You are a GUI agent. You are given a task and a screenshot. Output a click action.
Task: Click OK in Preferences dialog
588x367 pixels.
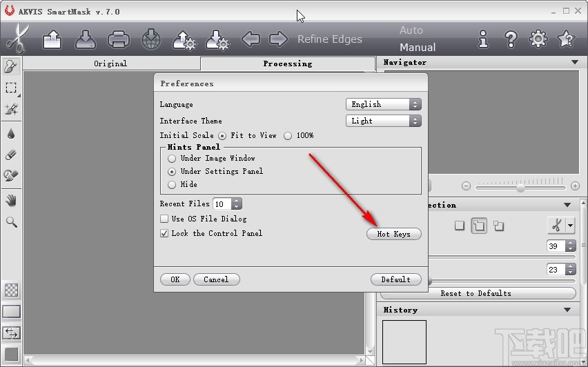point(175,279)
